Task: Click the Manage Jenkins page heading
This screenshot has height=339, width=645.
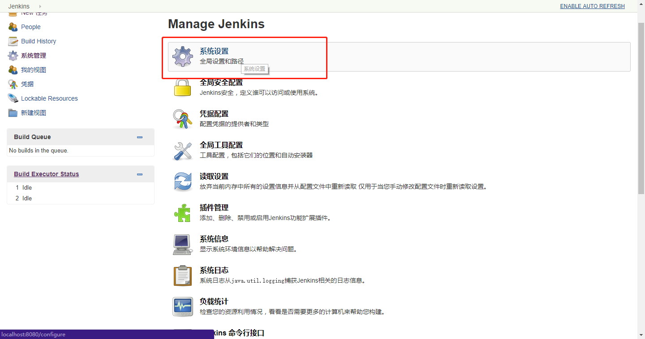Action: (216, 24)
